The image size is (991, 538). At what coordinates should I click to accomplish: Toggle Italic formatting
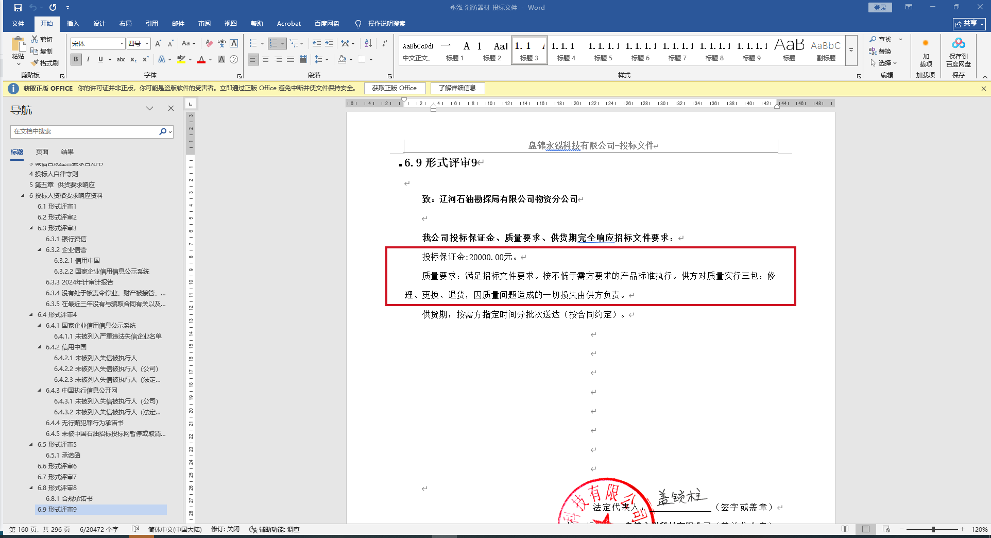88,59
